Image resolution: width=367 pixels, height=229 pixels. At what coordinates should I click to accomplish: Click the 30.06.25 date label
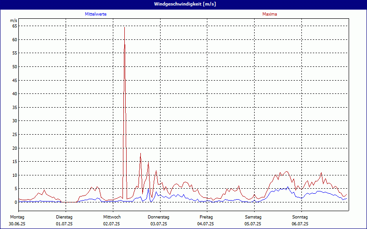pos(17,224)
